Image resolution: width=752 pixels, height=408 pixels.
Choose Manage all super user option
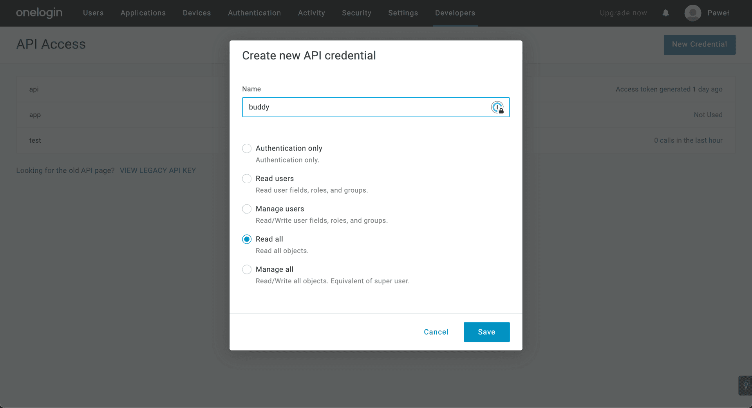click(x=247, y=270)
